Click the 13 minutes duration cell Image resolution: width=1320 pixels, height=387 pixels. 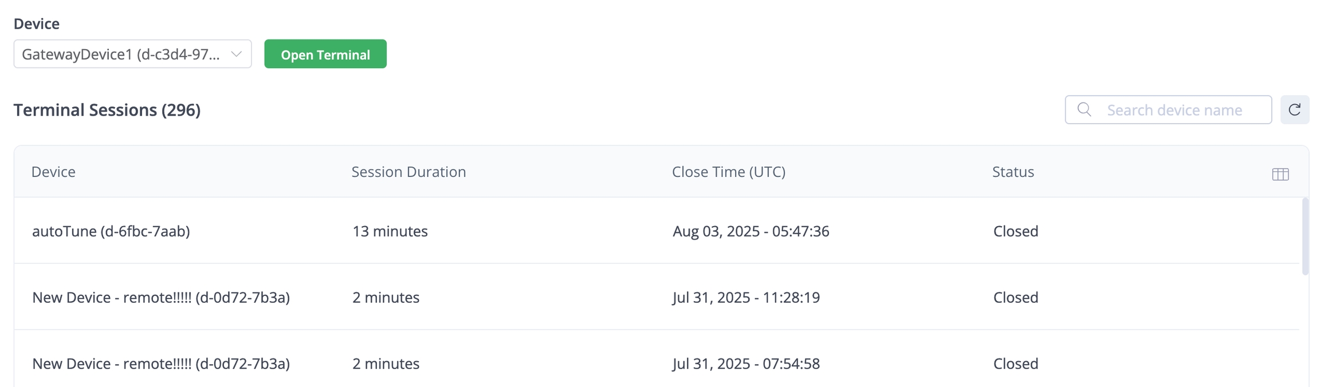(390, 231)
